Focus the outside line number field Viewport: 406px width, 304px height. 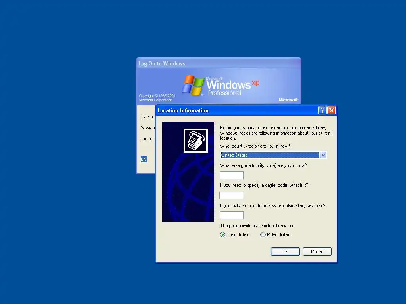232,215
